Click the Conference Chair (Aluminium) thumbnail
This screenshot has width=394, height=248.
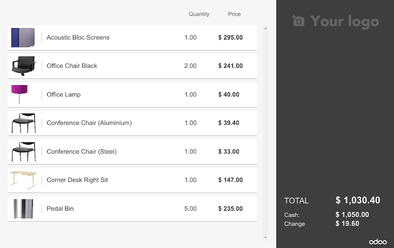pos(23,123)
